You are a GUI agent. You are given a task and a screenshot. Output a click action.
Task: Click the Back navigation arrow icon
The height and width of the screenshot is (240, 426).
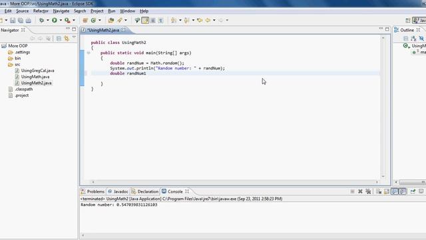coord(208,20)
